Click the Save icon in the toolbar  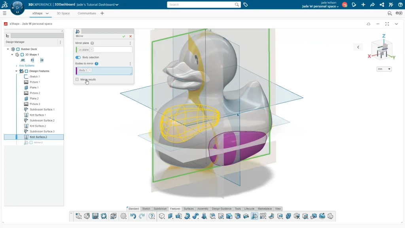tap(95, 216)
